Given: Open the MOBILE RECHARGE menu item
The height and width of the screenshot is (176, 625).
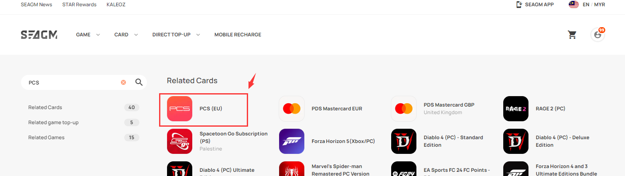Looking at the screenshot, I should [238, 35].
